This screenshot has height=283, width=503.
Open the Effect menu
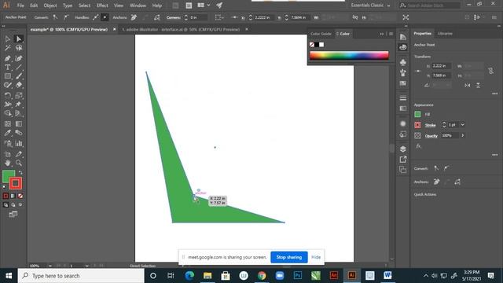(102, 6)
